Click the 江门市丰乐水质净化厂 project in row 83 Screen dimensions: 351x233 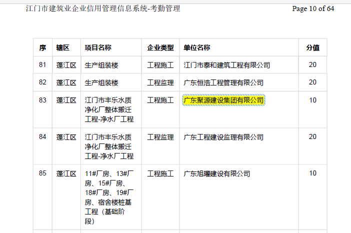(109, 109)
